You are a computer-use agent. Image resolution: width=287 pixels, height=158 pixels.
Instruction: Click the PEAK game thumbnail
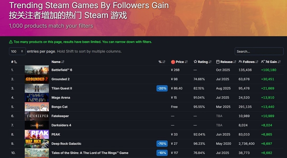pos(37,134)
